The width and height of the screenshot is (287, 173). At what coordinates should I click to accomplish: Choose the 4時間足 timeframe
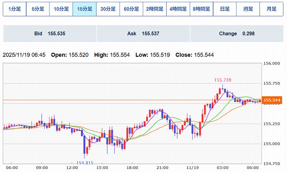click(178, 9)
